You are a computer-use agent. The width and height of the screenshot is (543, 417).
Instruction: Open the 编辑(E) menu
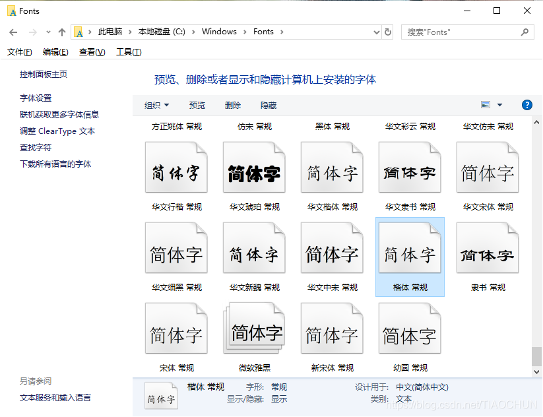click(55, 52)
